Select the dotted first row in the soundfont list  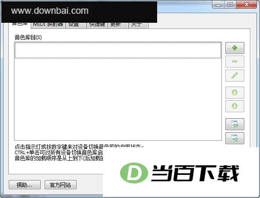(x=118, y=50)
